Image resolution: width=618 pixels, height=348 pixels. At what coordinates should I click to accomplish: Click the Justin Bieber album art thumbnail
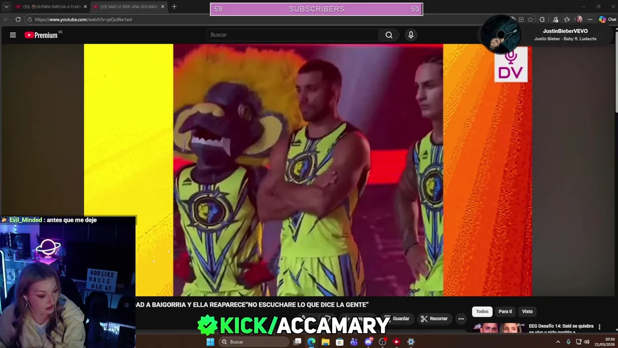[x=501, y=35]
